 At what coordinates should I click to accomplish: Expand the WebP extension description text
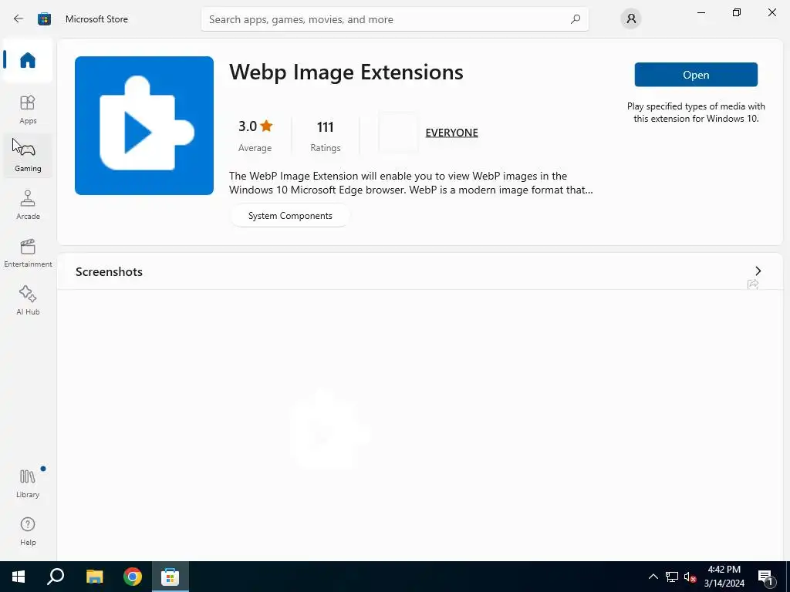[410, 183]
